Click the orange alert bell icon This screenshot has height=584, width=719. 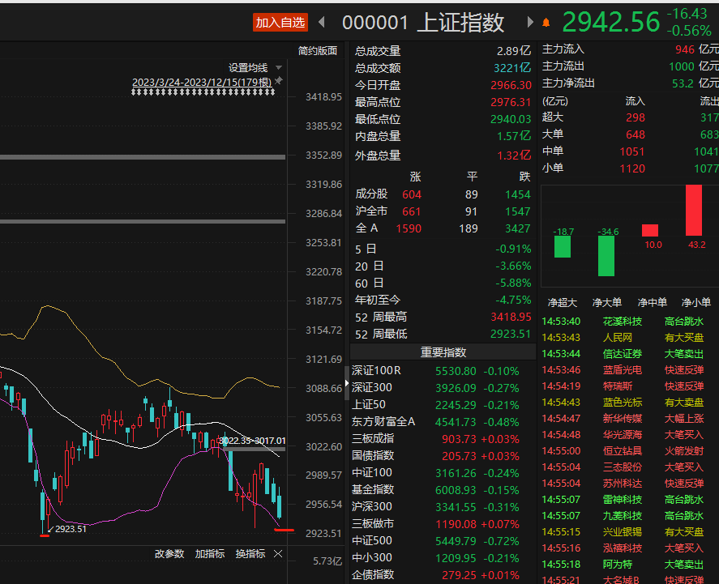[x=546, y=23]
